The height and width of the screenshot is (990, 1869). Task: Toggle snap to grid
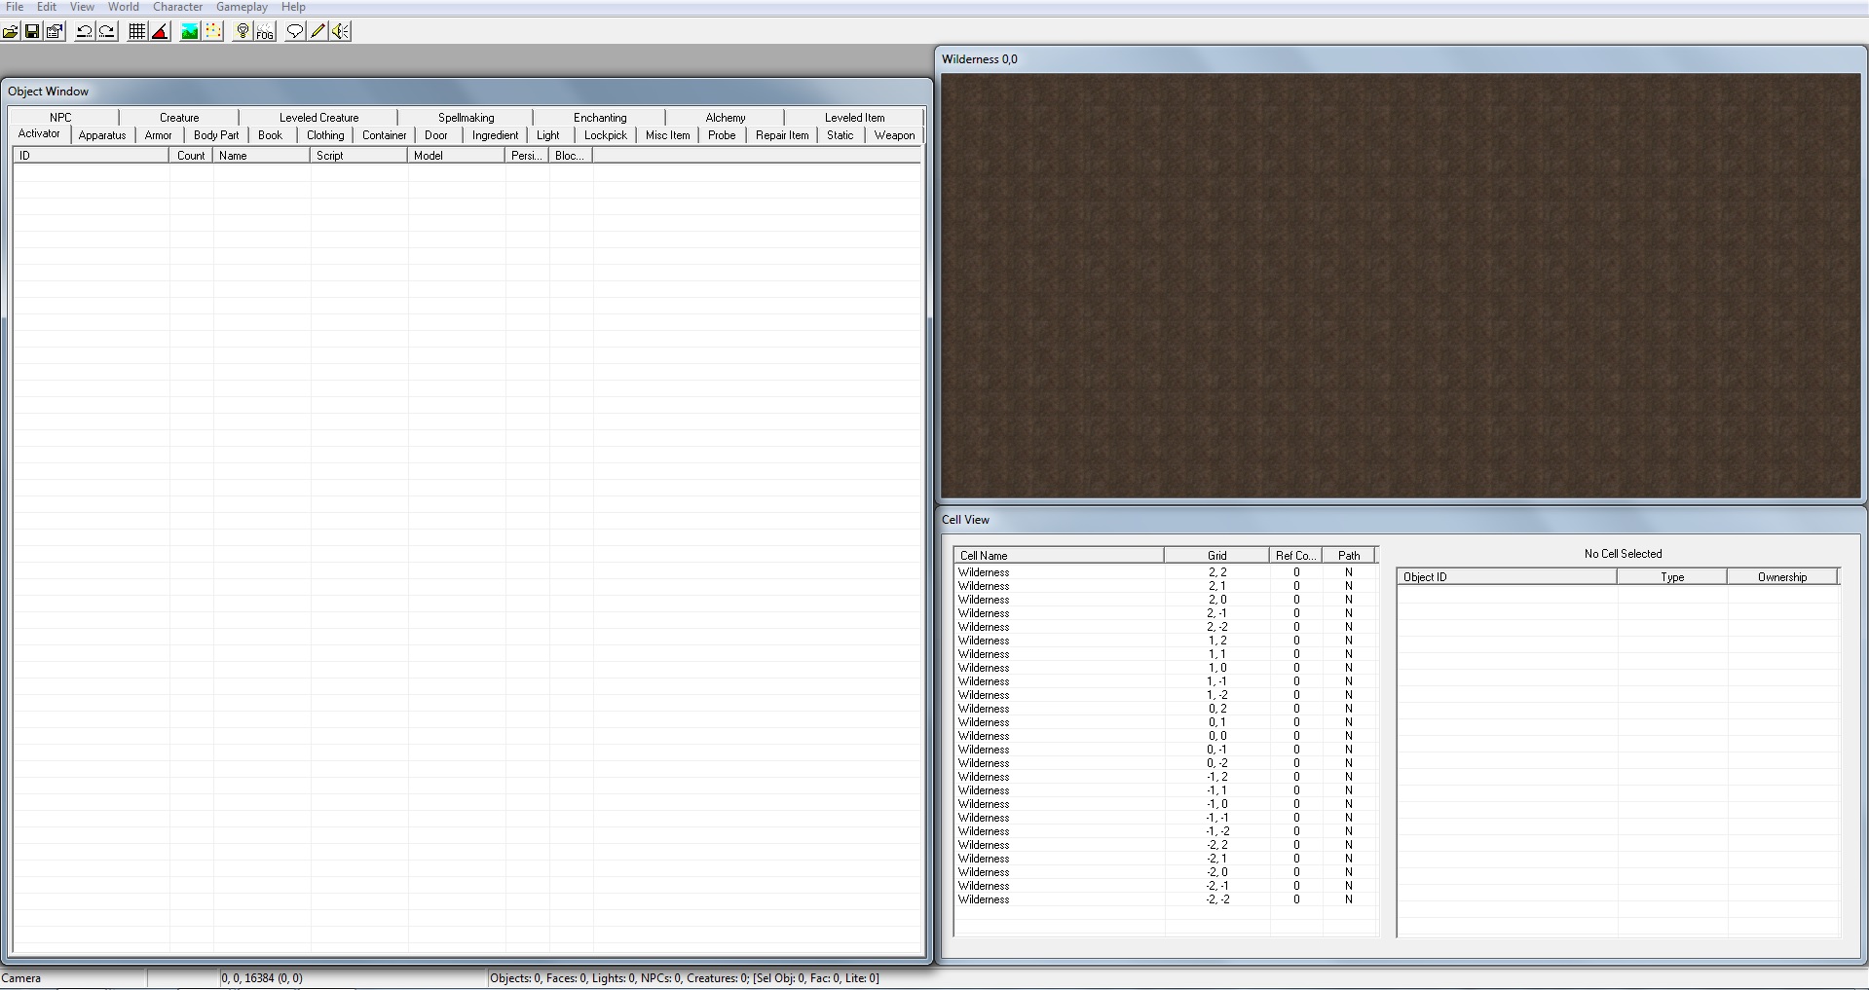[137, 31]
